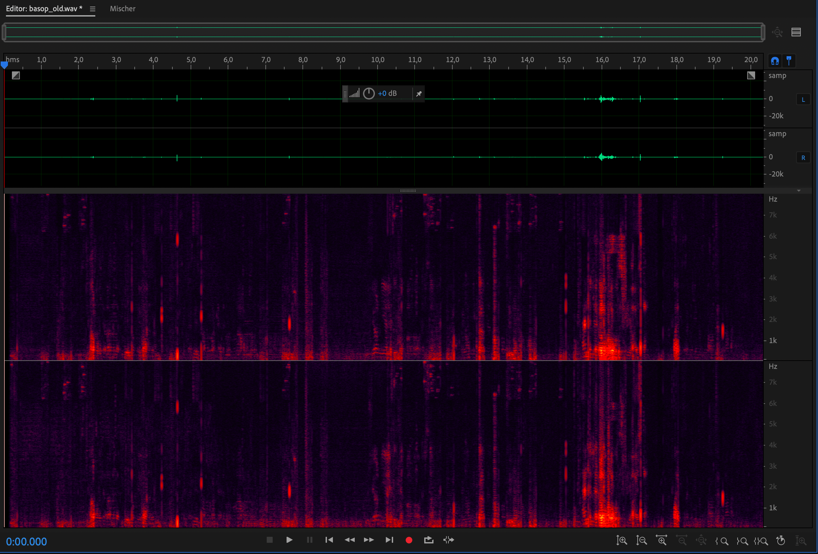Screen dimensions: 818x554
Task: Zoom in amplitude icon
Action: 621,540
